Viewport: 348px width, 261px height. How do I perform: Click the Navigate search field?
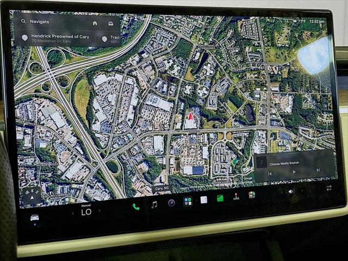point(53,22)
